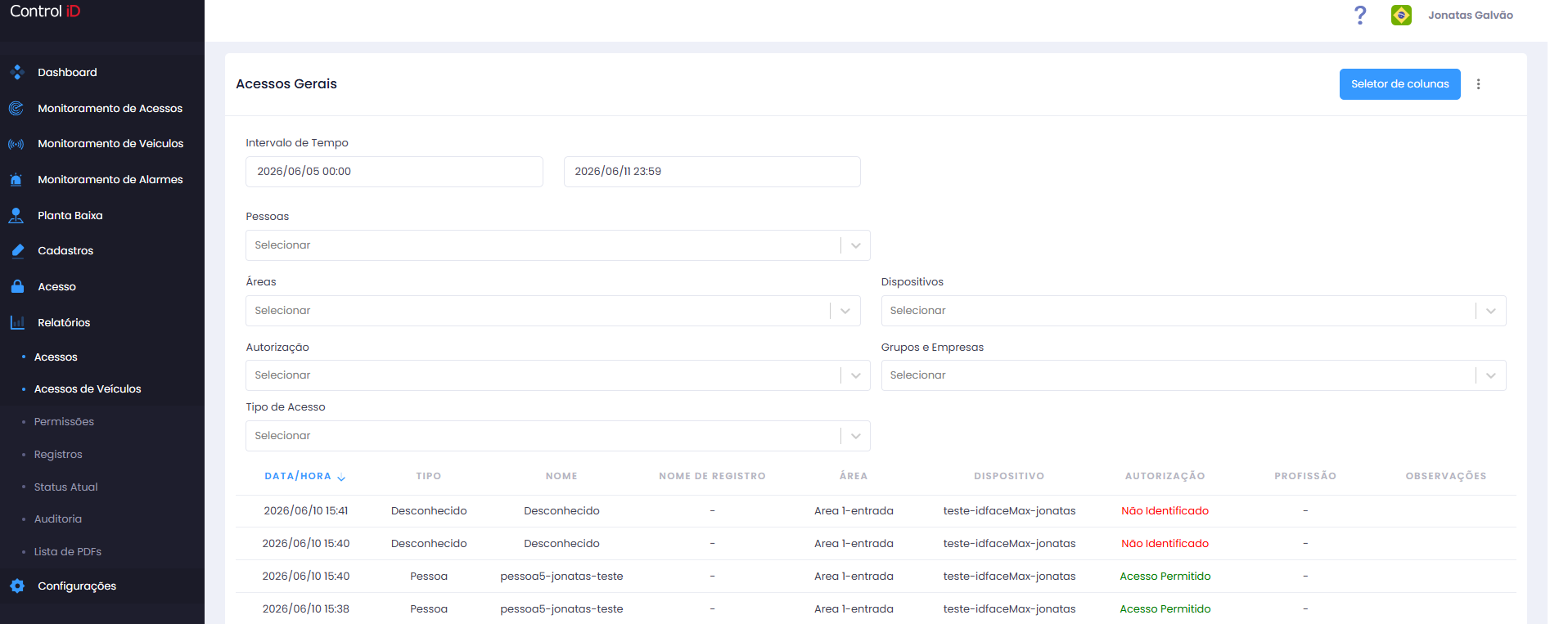Click the DATA/HORA sort arrow
The width and height of the screenshot is (1550, 624).
pos(341,477)
